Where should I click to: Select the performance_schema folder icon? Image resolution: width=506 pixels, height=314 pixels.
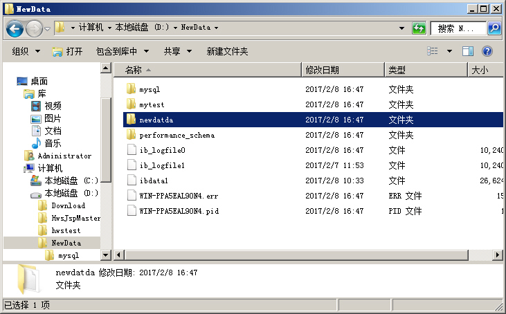pos(131,134)
